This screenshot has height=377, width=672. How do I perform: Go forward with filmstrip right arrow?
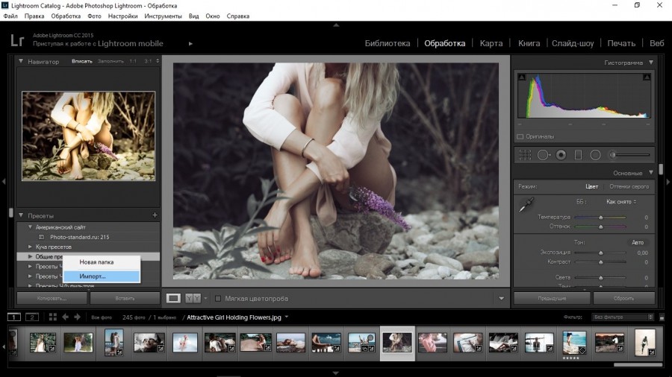click(77, 317)
